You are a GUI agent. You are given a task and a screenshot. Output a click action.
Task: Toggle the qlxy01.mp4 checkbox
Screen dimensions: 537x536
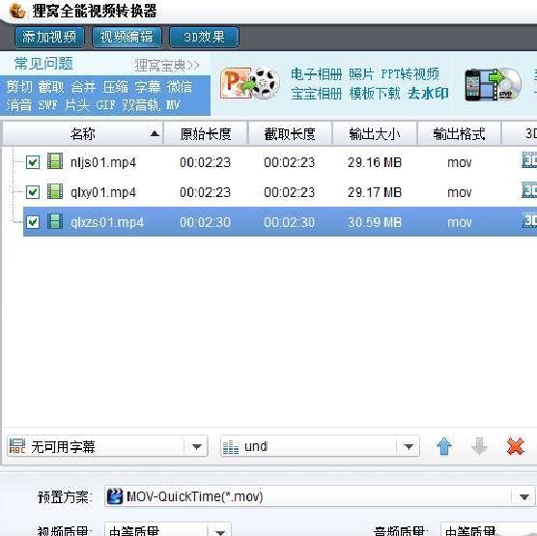[x=33, y=192]
